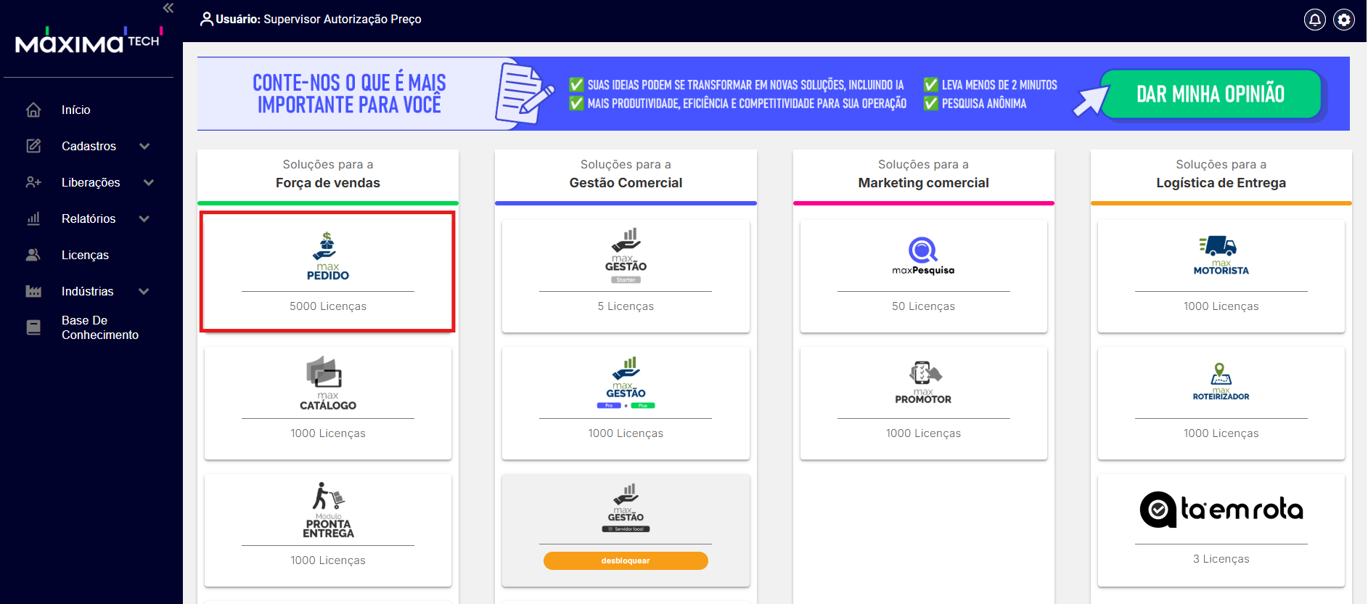Open Cadastros menu item
This screenshot has height=604, width=1368.
(89, 146)
